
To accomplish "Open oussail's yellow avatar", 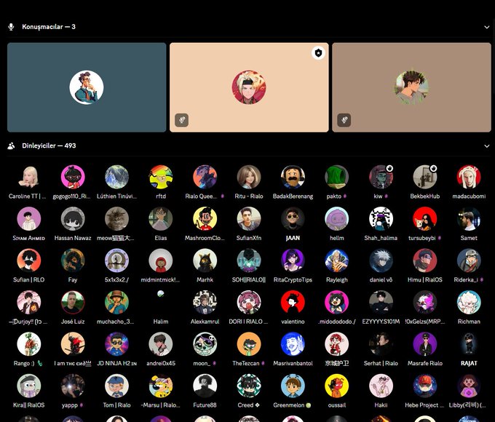I will click(x=336, y=386).
